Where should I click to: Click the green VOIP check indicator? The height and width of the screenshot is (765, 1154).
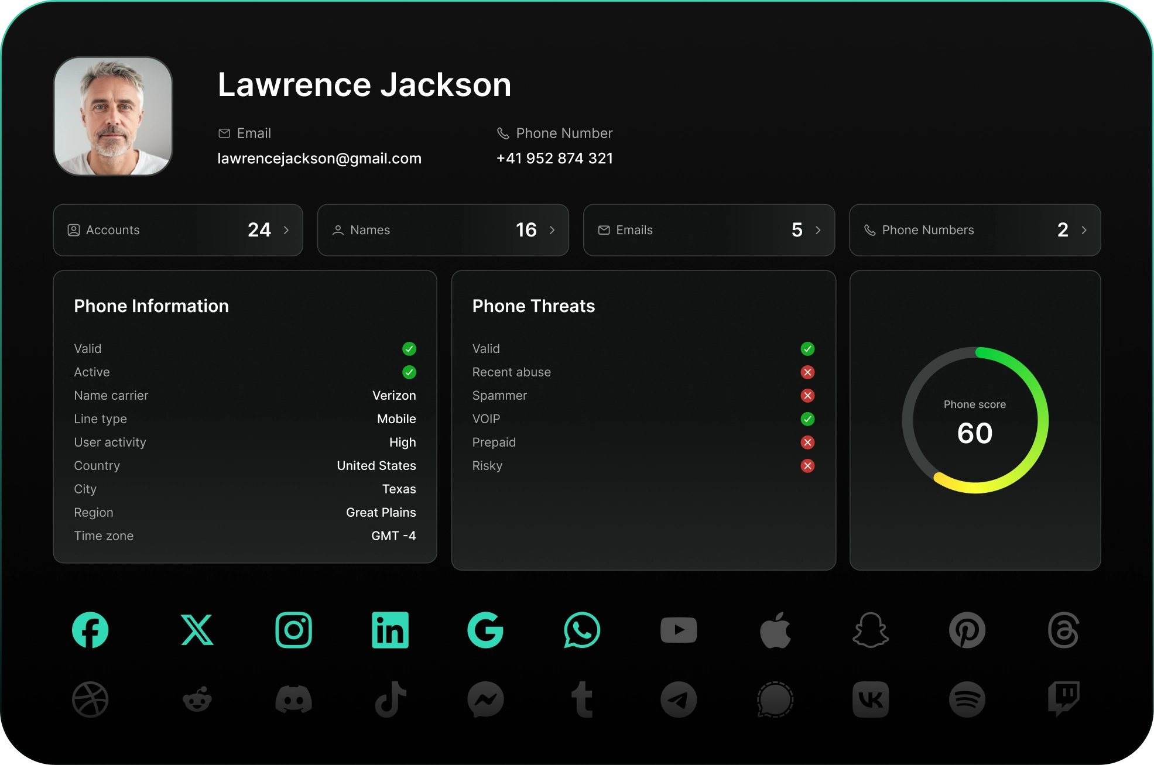(x=807, y=419)
